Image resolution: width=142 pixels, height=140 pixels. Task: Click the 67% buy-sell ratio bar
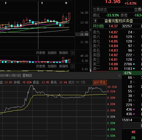[132, 73]
